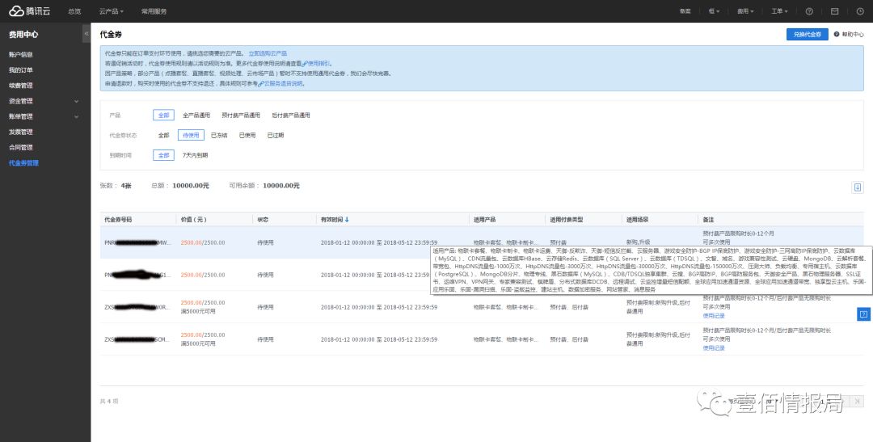The height and width of the screenshot is (442, 873).
Task: Select 已冻结 voucher status filter
Action: tap(219, 135)
